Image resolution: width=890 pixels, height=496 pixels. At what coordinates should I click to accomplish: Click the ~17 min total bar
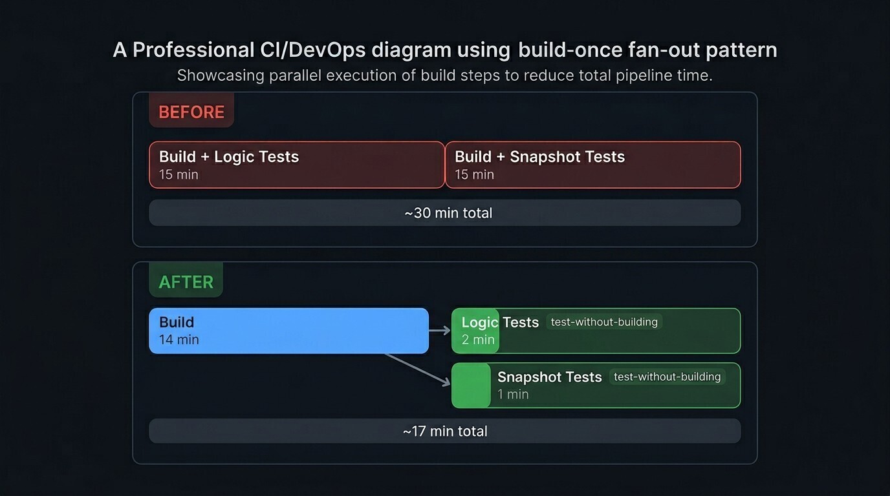point(445,431)
